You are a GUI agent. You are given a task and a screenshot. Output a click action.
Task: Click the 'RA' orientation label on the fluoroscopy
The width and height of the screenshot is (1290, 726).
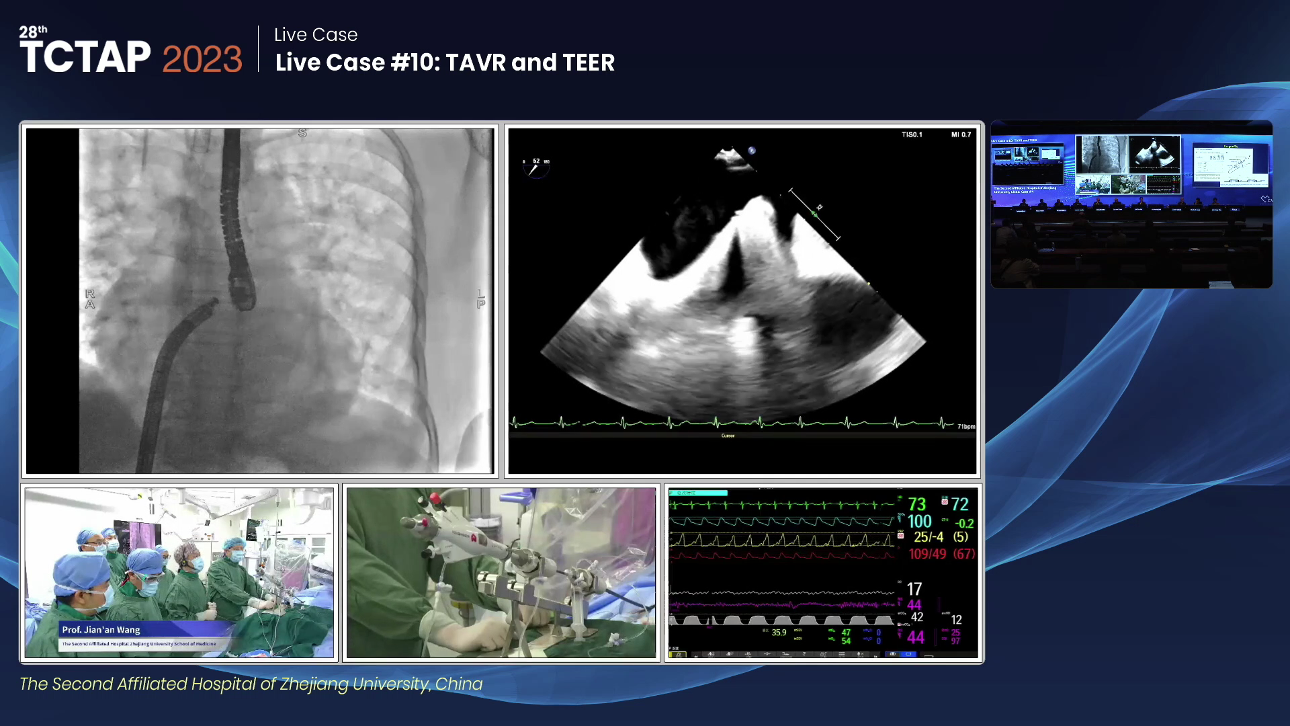[90, 299]
